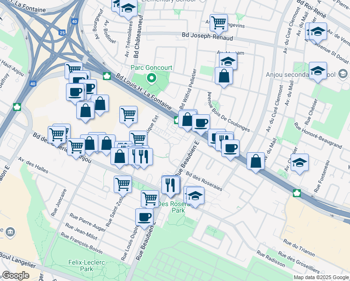Screen dimensions: 350x281
Task: Click the shopping cart marker above Rue Saint-Zotique
Action: coord(123,185)
